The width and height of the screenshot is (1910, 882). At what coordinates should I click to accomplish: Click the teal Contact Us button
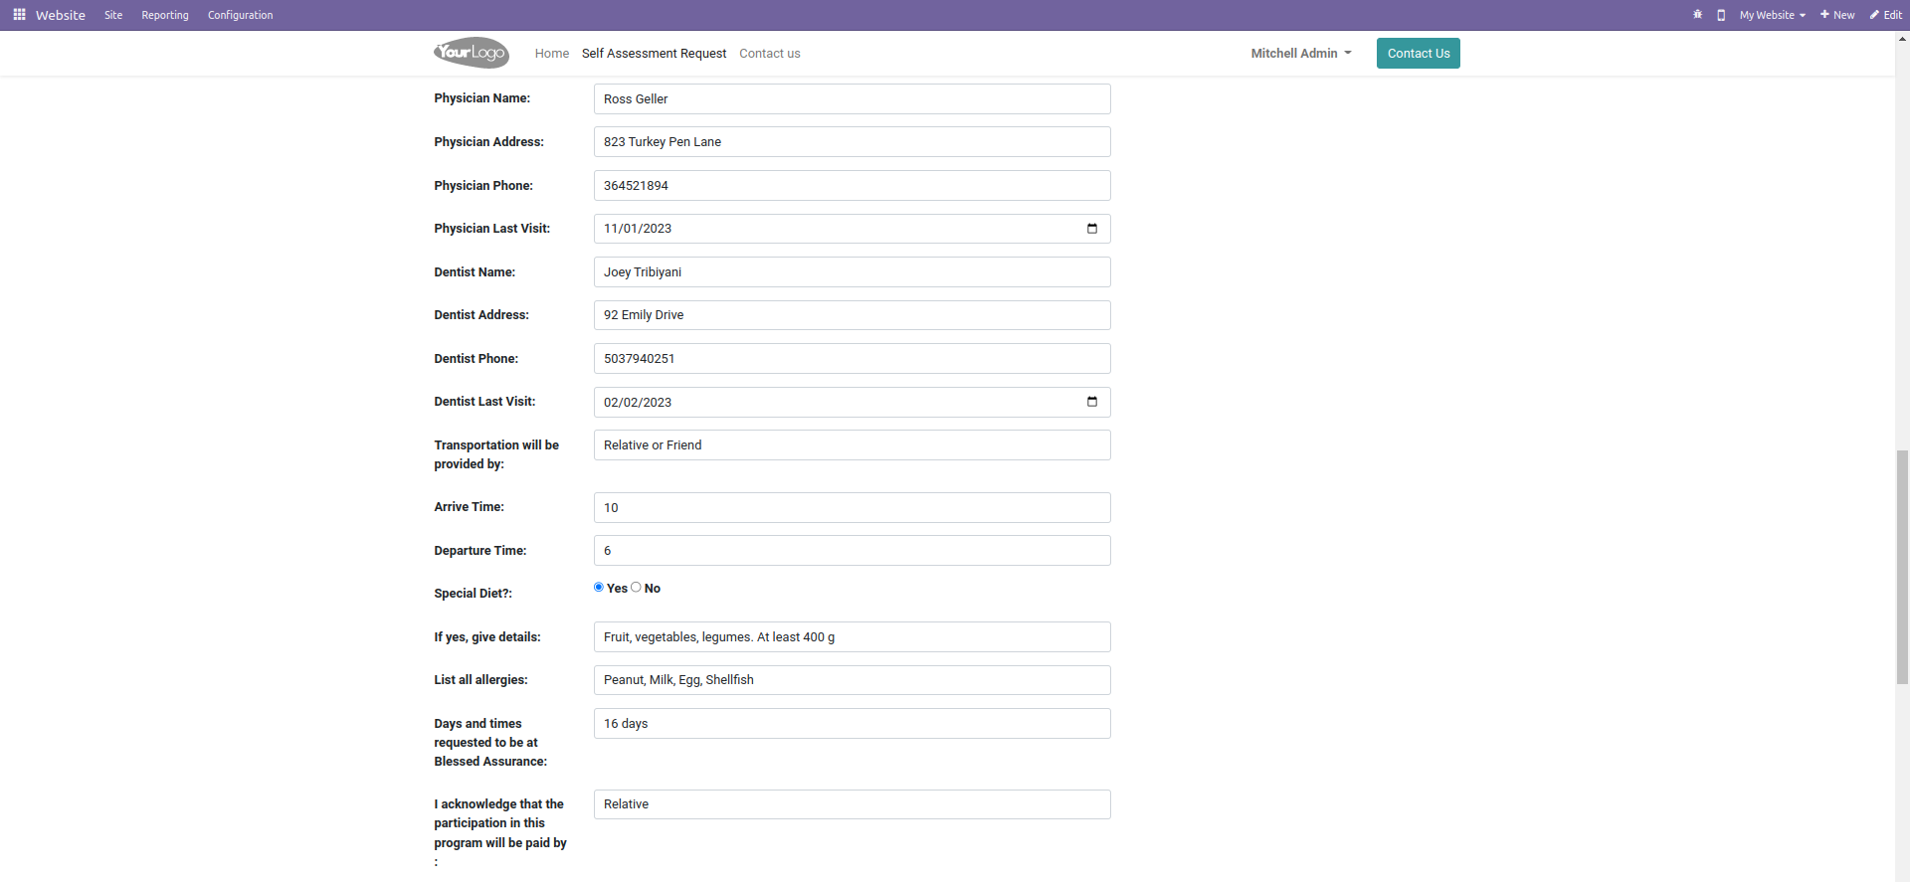[1419, 54]
